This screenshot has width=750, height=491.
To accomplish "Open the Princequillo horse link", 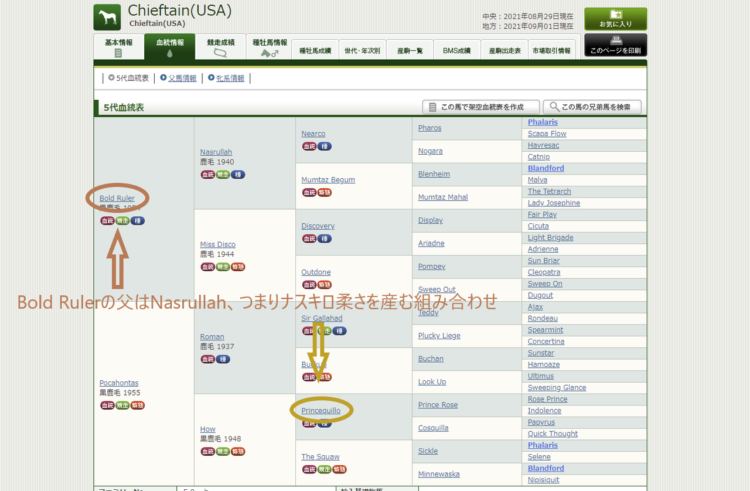I will click(x=321, y=411).
